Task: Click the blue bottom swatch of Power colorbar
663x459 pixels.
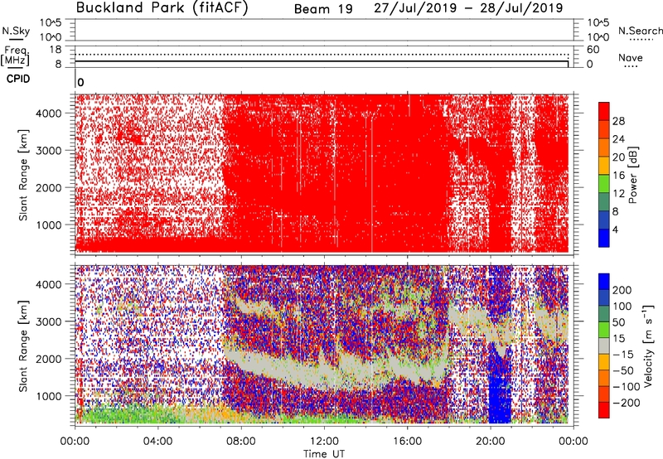Action: click(604, 238)
